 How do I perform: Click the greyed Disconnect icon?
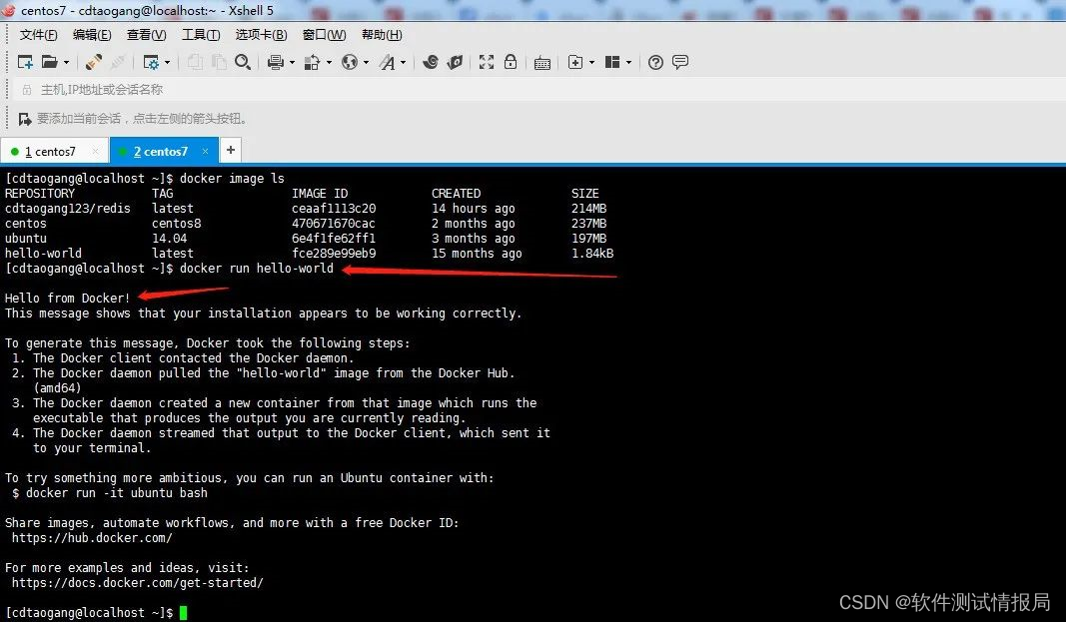click(118, 63)
